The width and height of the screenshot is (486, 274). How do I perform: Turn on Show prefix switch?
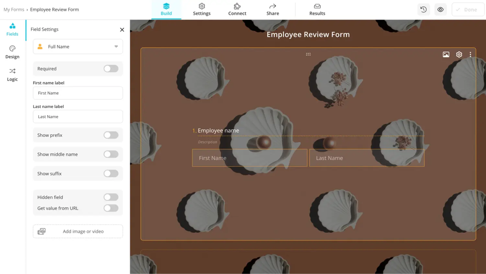[111, 135]
